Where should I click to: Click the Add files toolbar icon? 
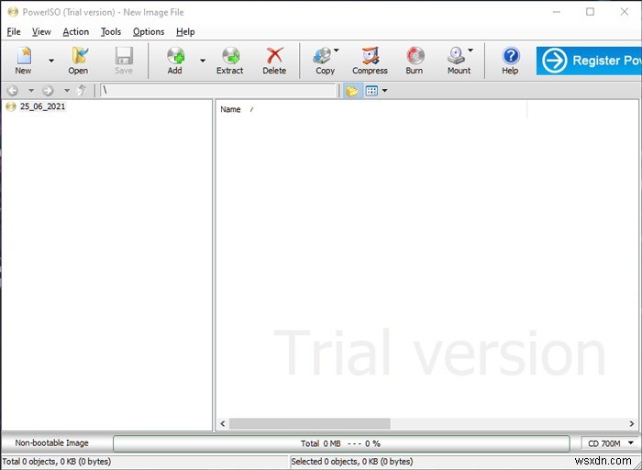[x=175, y=61]
